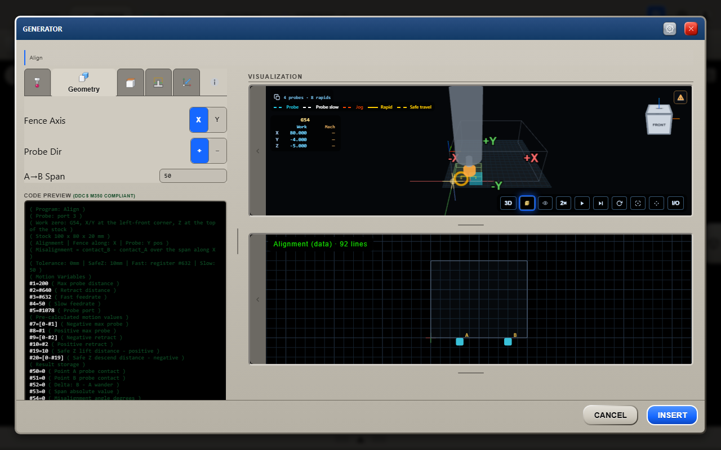This screenshot has width=721, height=450.
Task: Click the center crosshair view icon
Action: (x=656, y=203)
